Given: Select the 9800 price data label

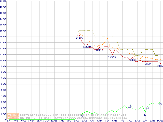Looking at the screenshot, I should pyautogui.click(x=147, y=64).
